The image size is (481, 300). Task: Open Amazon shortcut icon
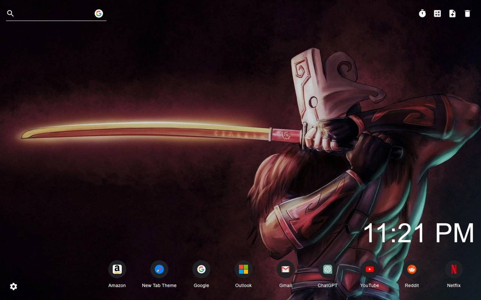pyautogui.click(x=117, y=269)
